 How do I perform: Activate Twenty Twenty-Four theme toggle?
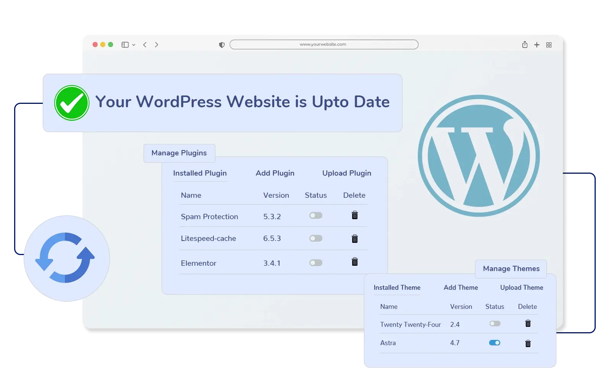495,323
